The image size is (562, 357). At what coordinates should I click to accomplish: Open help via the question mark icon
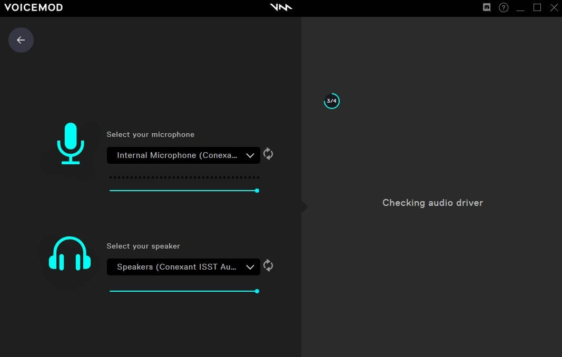coord(504,7)
